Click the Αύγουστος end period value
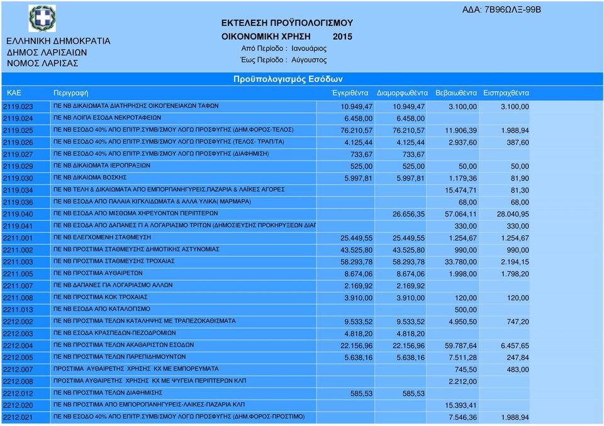This screenshot has height=426, width=604. 309,60
